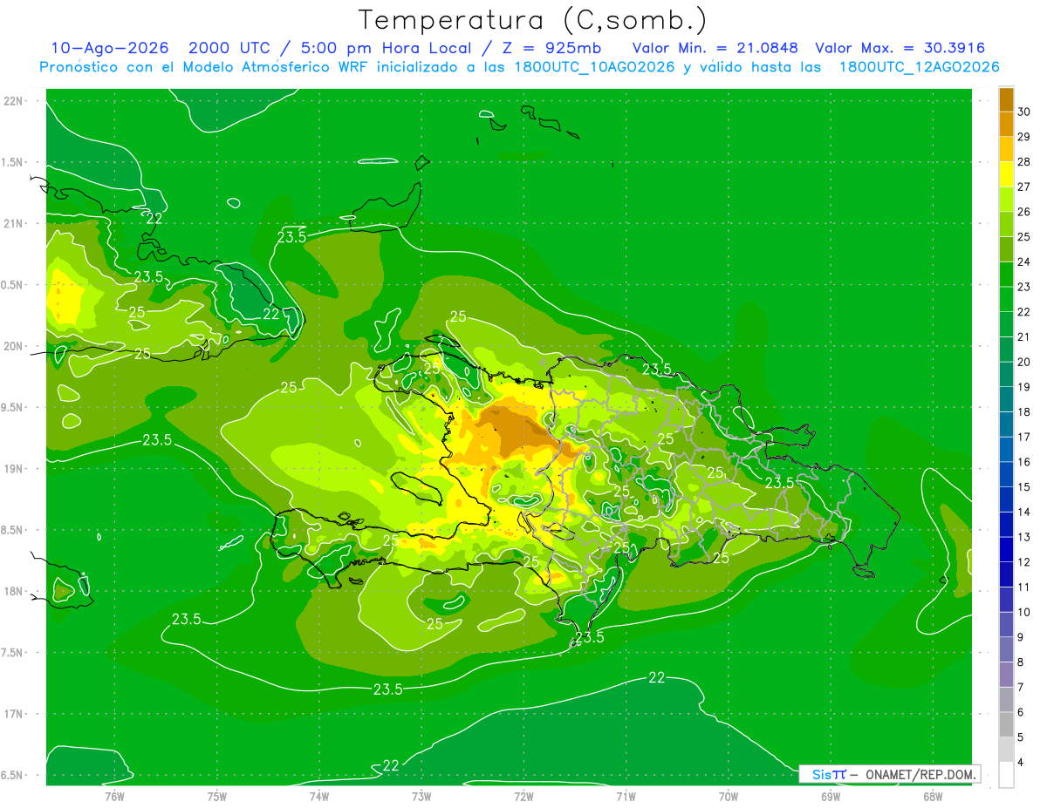Click the "70W" longitude label
This screenshot has width=1047, height=808.
tap(729, 796)
